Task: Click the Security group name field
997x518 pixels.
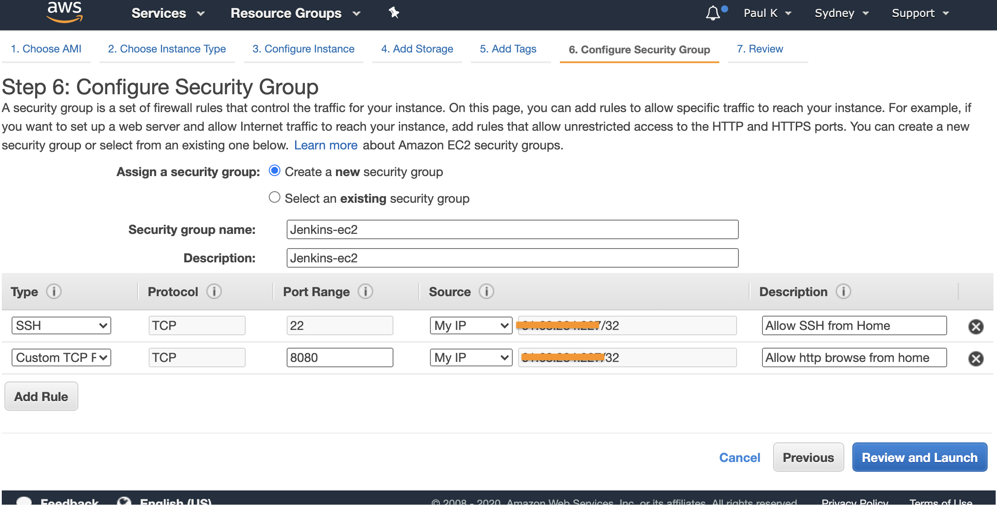Action: [512, 229]
